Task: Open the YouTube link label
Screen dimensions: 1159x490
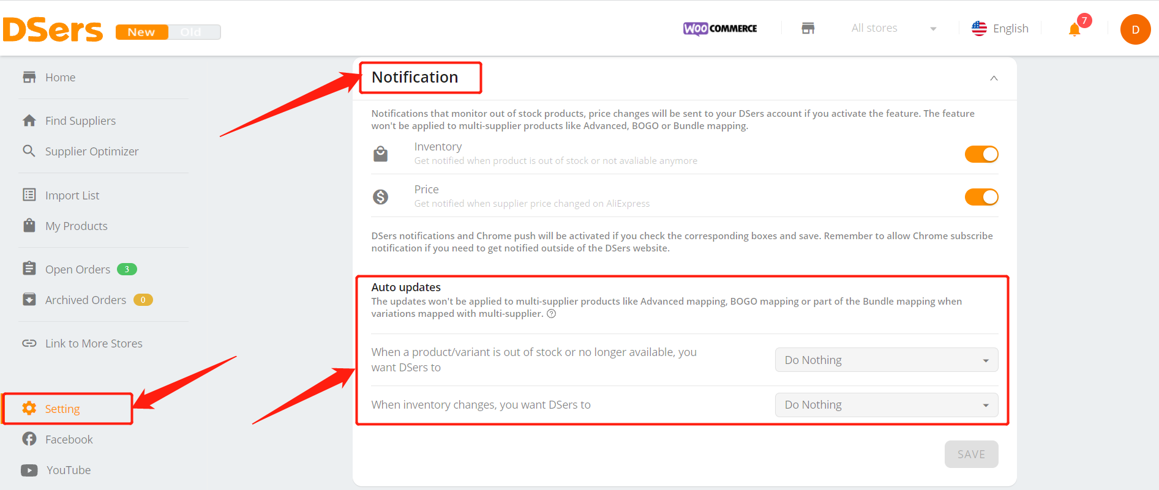Action: pos(69,470)
